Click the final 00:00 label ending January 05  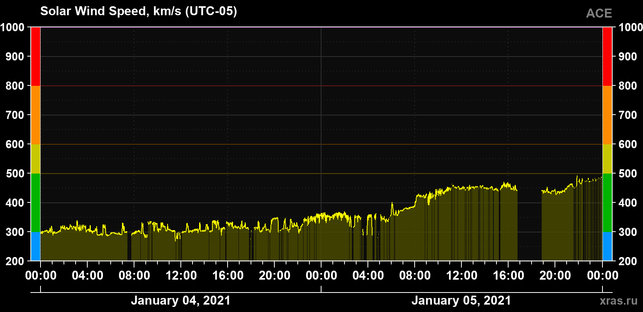(602, 276)
